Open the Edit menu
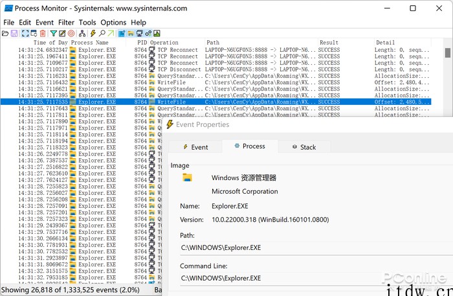This screenshot has width=453, height=296. pyautogui.click(x=25, y=23)
